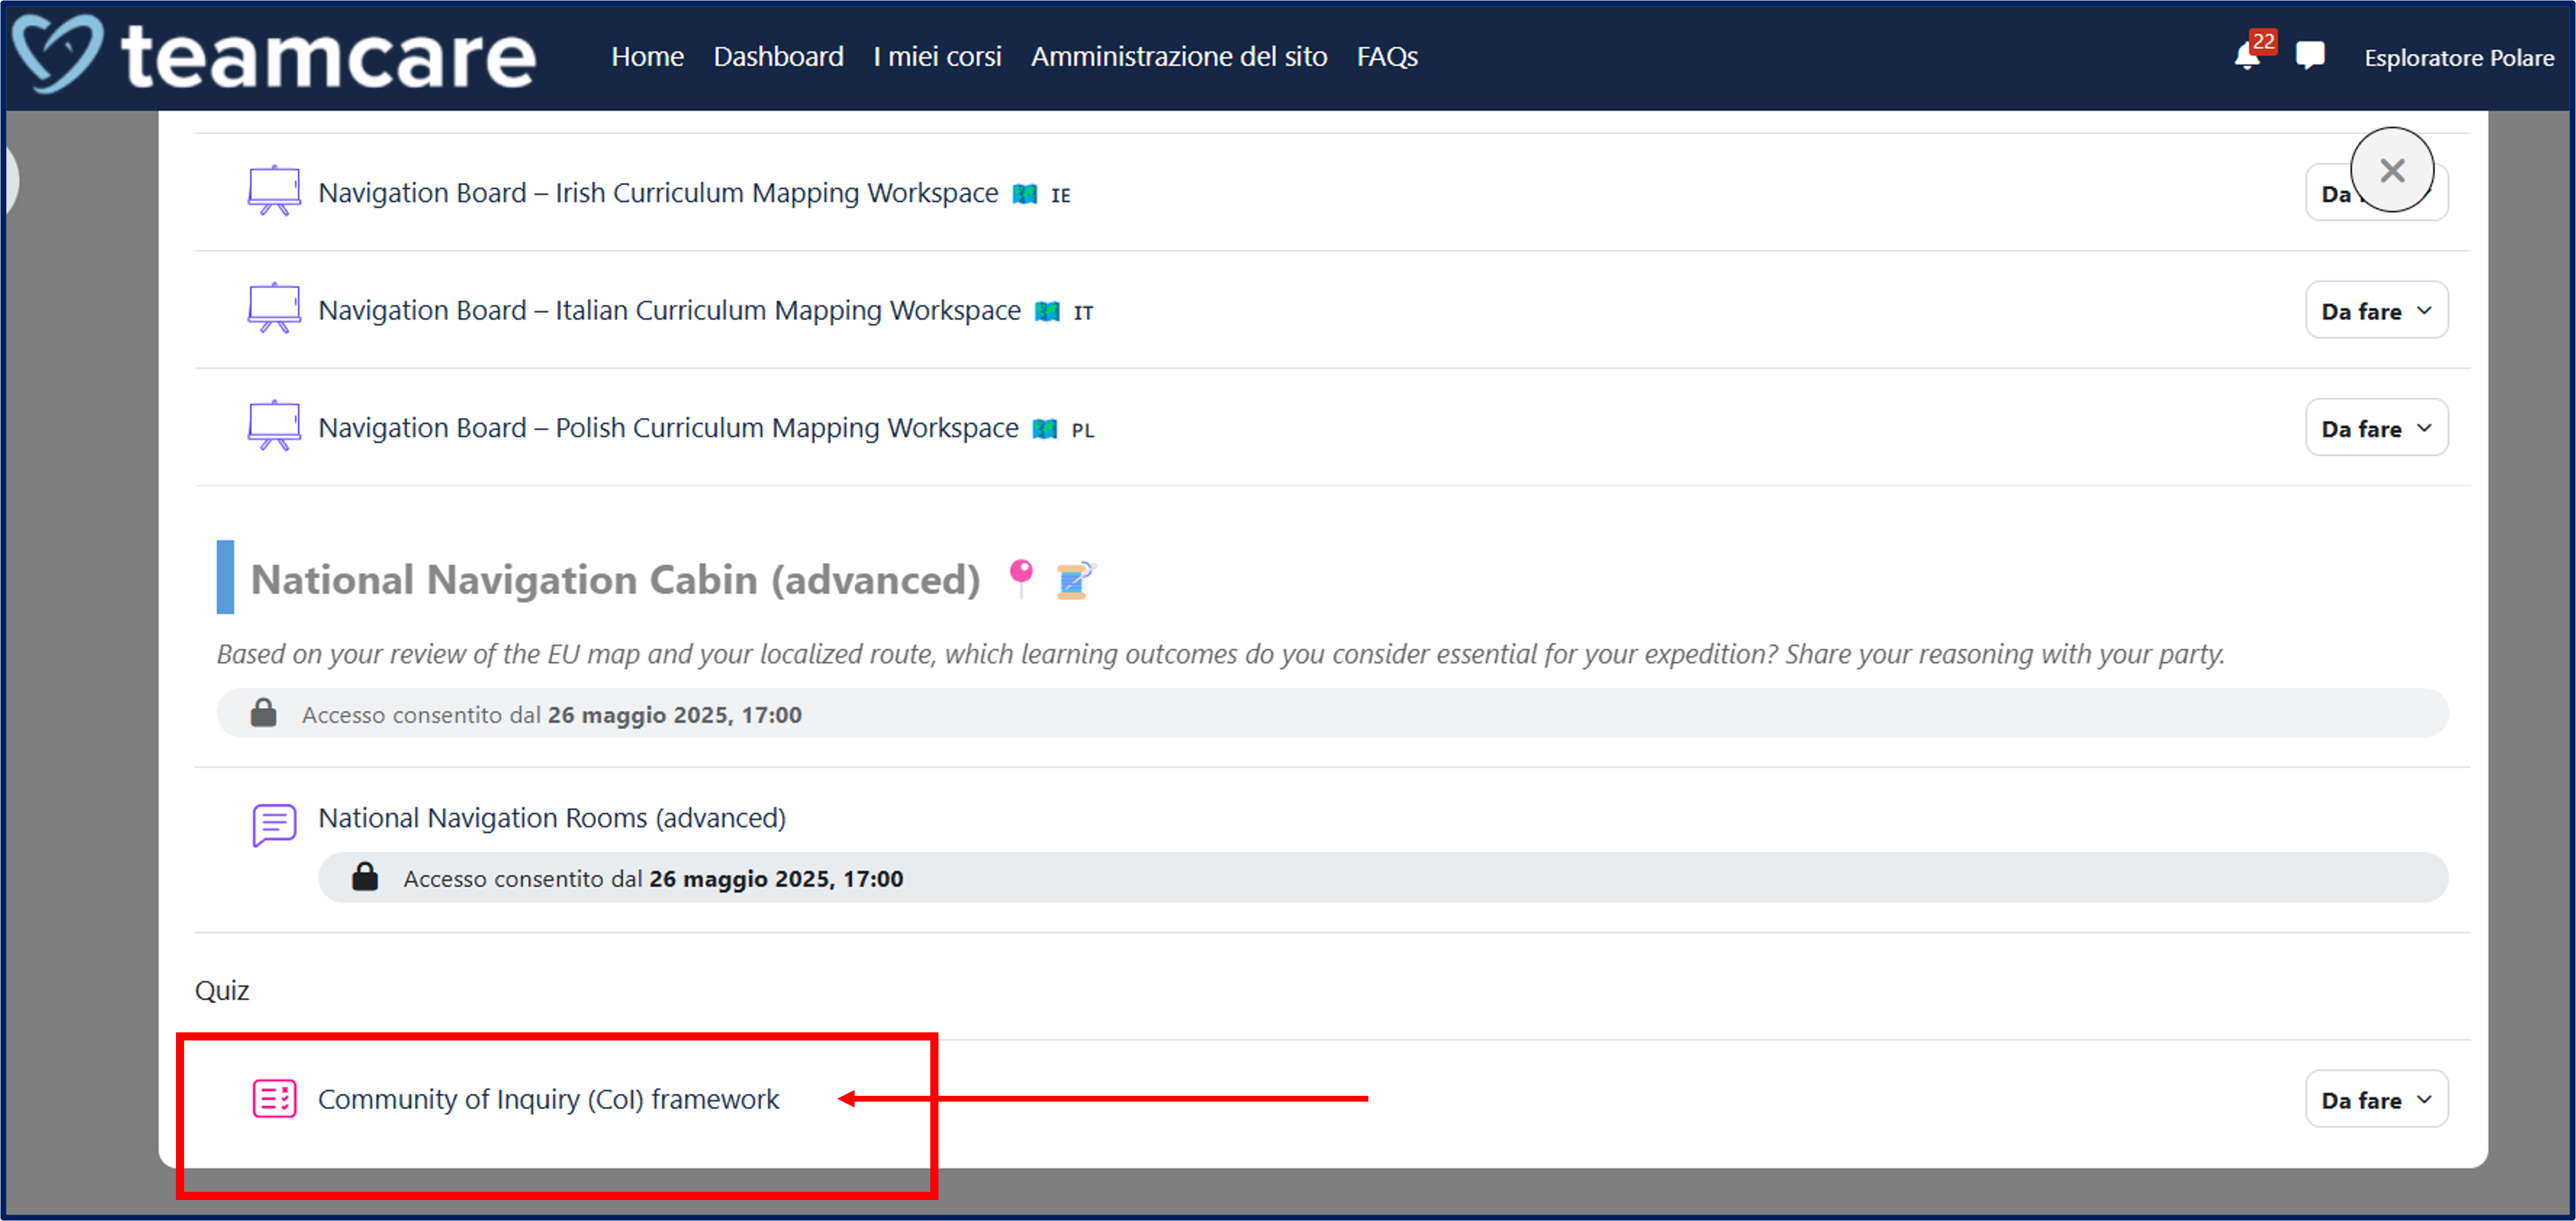Screen dimensions: 2576x1221
Task: Open the Community of Inquiry (CoI) framework quiz
Action: coord(548,1099)
